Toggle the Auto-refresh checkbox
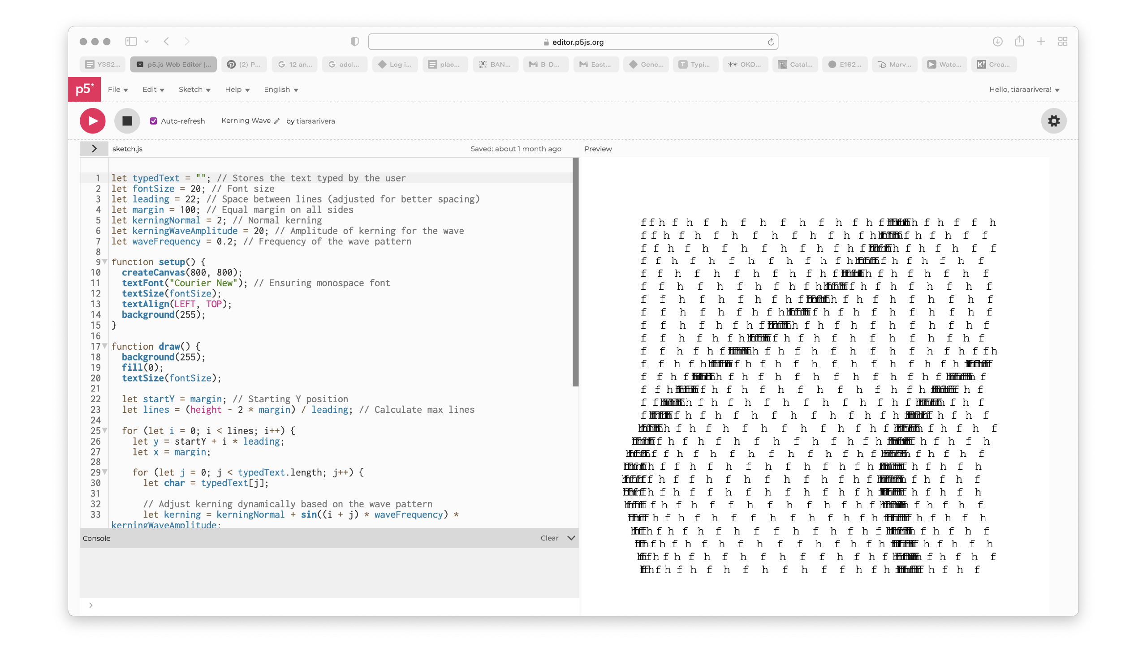Screen dimensions: 1147x652 pyautogui.click(x=154, y=121)
